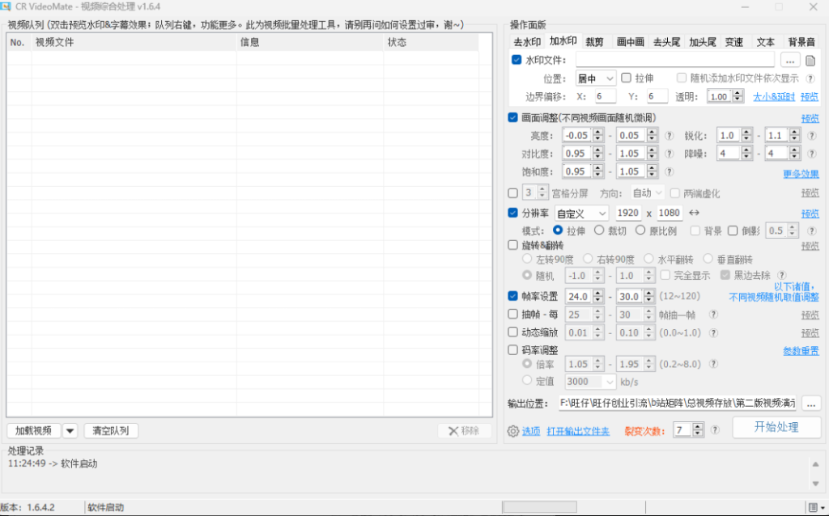
Task: Toggle the 拉伸 stretch watermark checkbox
Action: tap(625, 78)
